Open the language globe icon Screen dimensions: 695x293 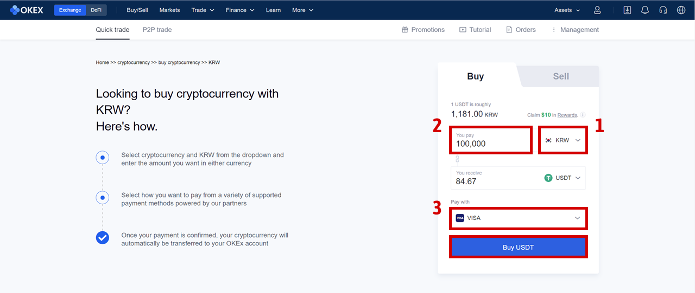681,10
